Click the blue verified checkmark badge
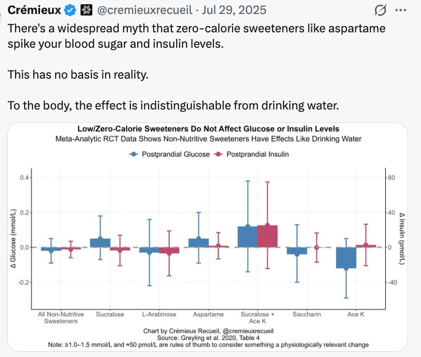Screen dimensions: 421x357 [x=71, y=10]
